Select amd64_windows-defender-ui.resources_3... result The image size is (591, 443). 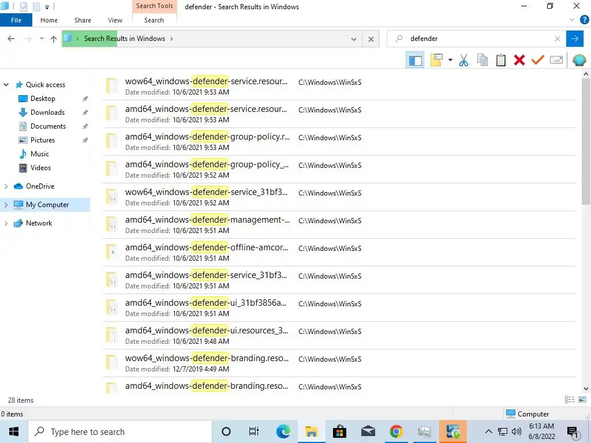point(339,335)
